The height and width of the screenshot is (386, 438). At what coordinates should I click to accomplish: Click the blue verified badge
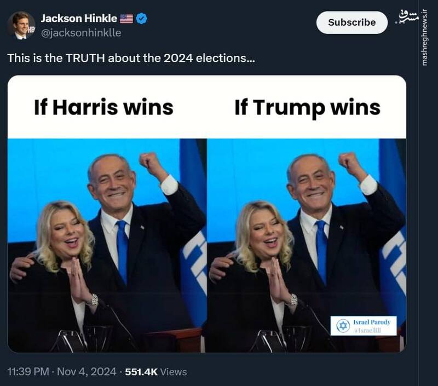point(142,19)
